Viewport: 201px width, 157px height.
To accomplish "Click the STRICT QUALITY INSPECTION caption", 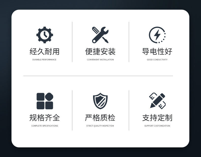I will point(100,126).
